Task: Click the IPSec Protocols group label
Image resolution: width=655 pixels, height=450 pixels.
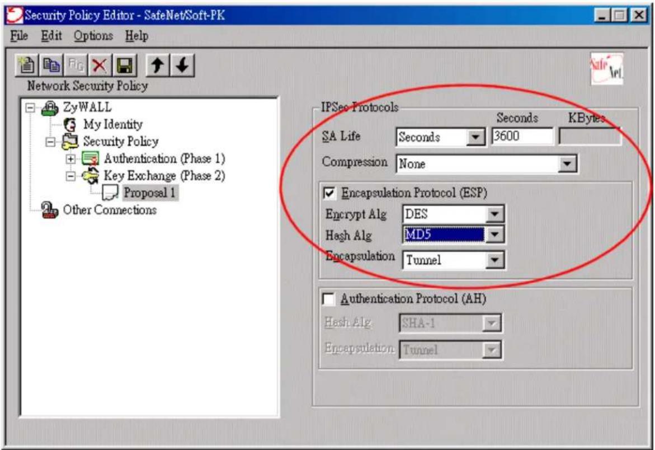Action: point(360,107)
